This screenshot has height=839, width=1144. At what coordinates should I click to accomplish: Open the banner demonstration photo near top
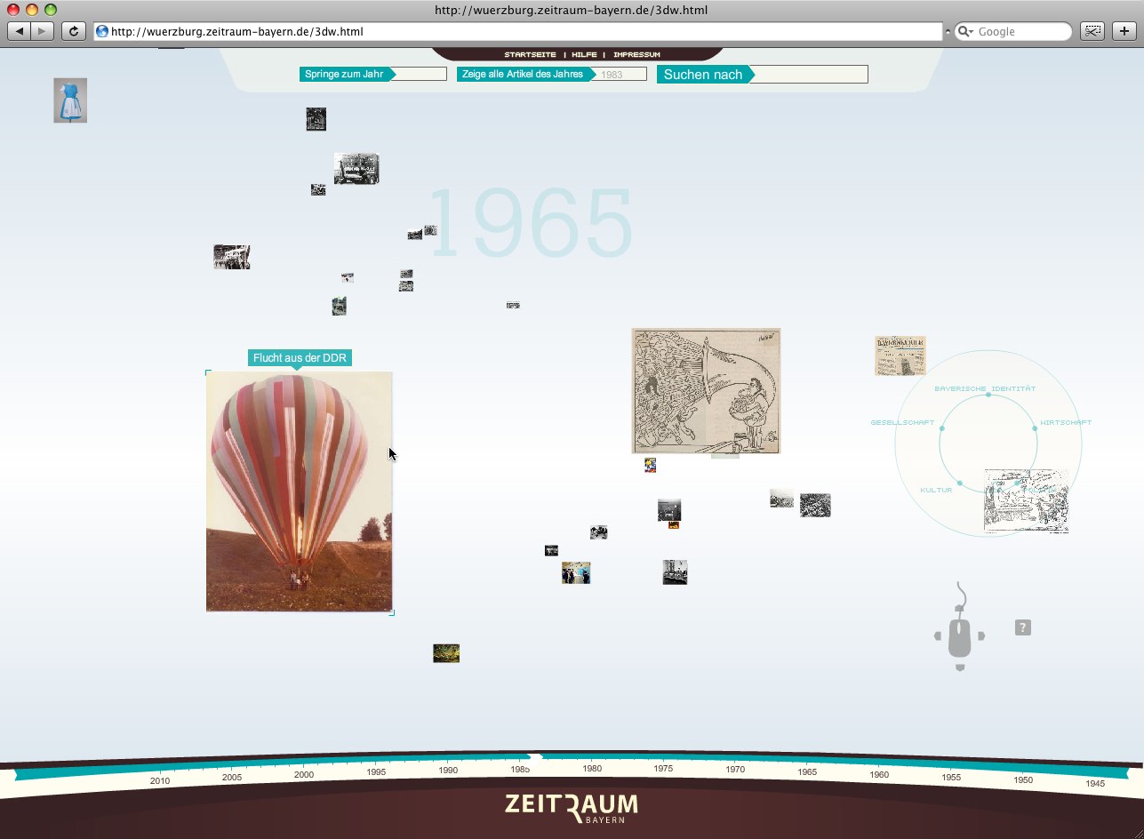click(356, 169)
